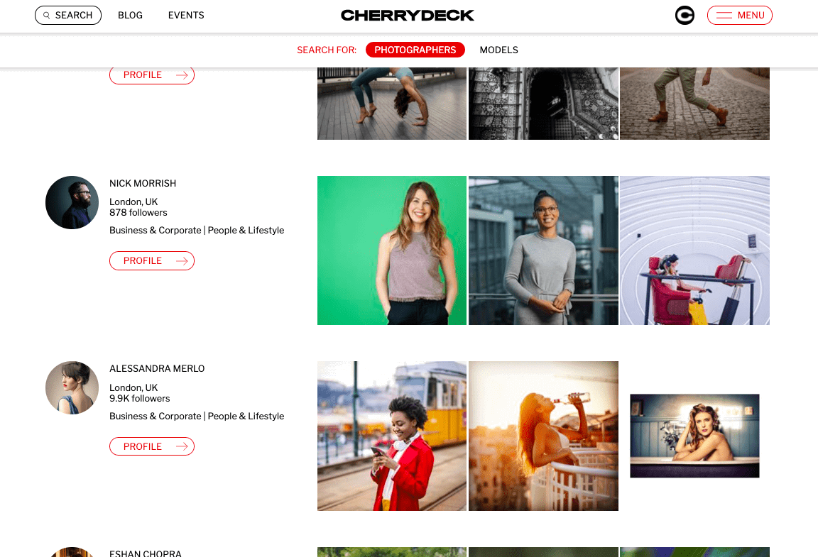Select the Photographers search filter
Viewport: 818px width, 557px height.
(415, 50)
